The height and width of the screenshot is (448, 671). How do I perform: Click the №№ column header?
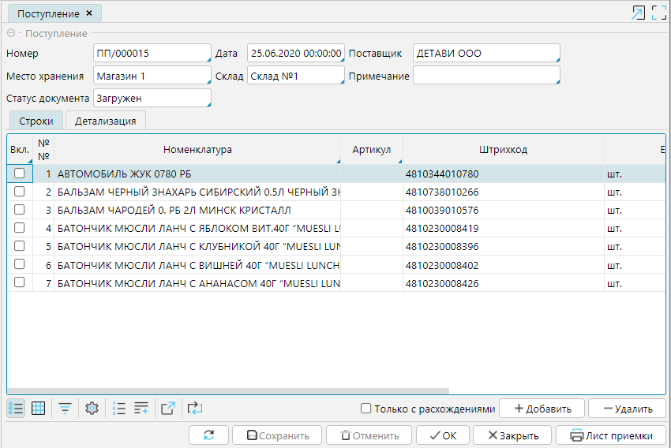pos(43,150)
